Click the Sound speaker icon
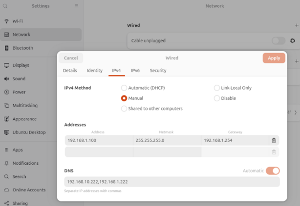The image size is (300, 206). [6, 78]
